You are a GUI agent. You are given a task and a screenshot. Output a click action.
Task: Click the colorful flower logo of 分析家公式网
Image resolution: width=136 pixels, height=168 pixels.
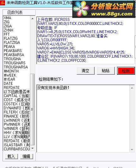tap(81, 9)
